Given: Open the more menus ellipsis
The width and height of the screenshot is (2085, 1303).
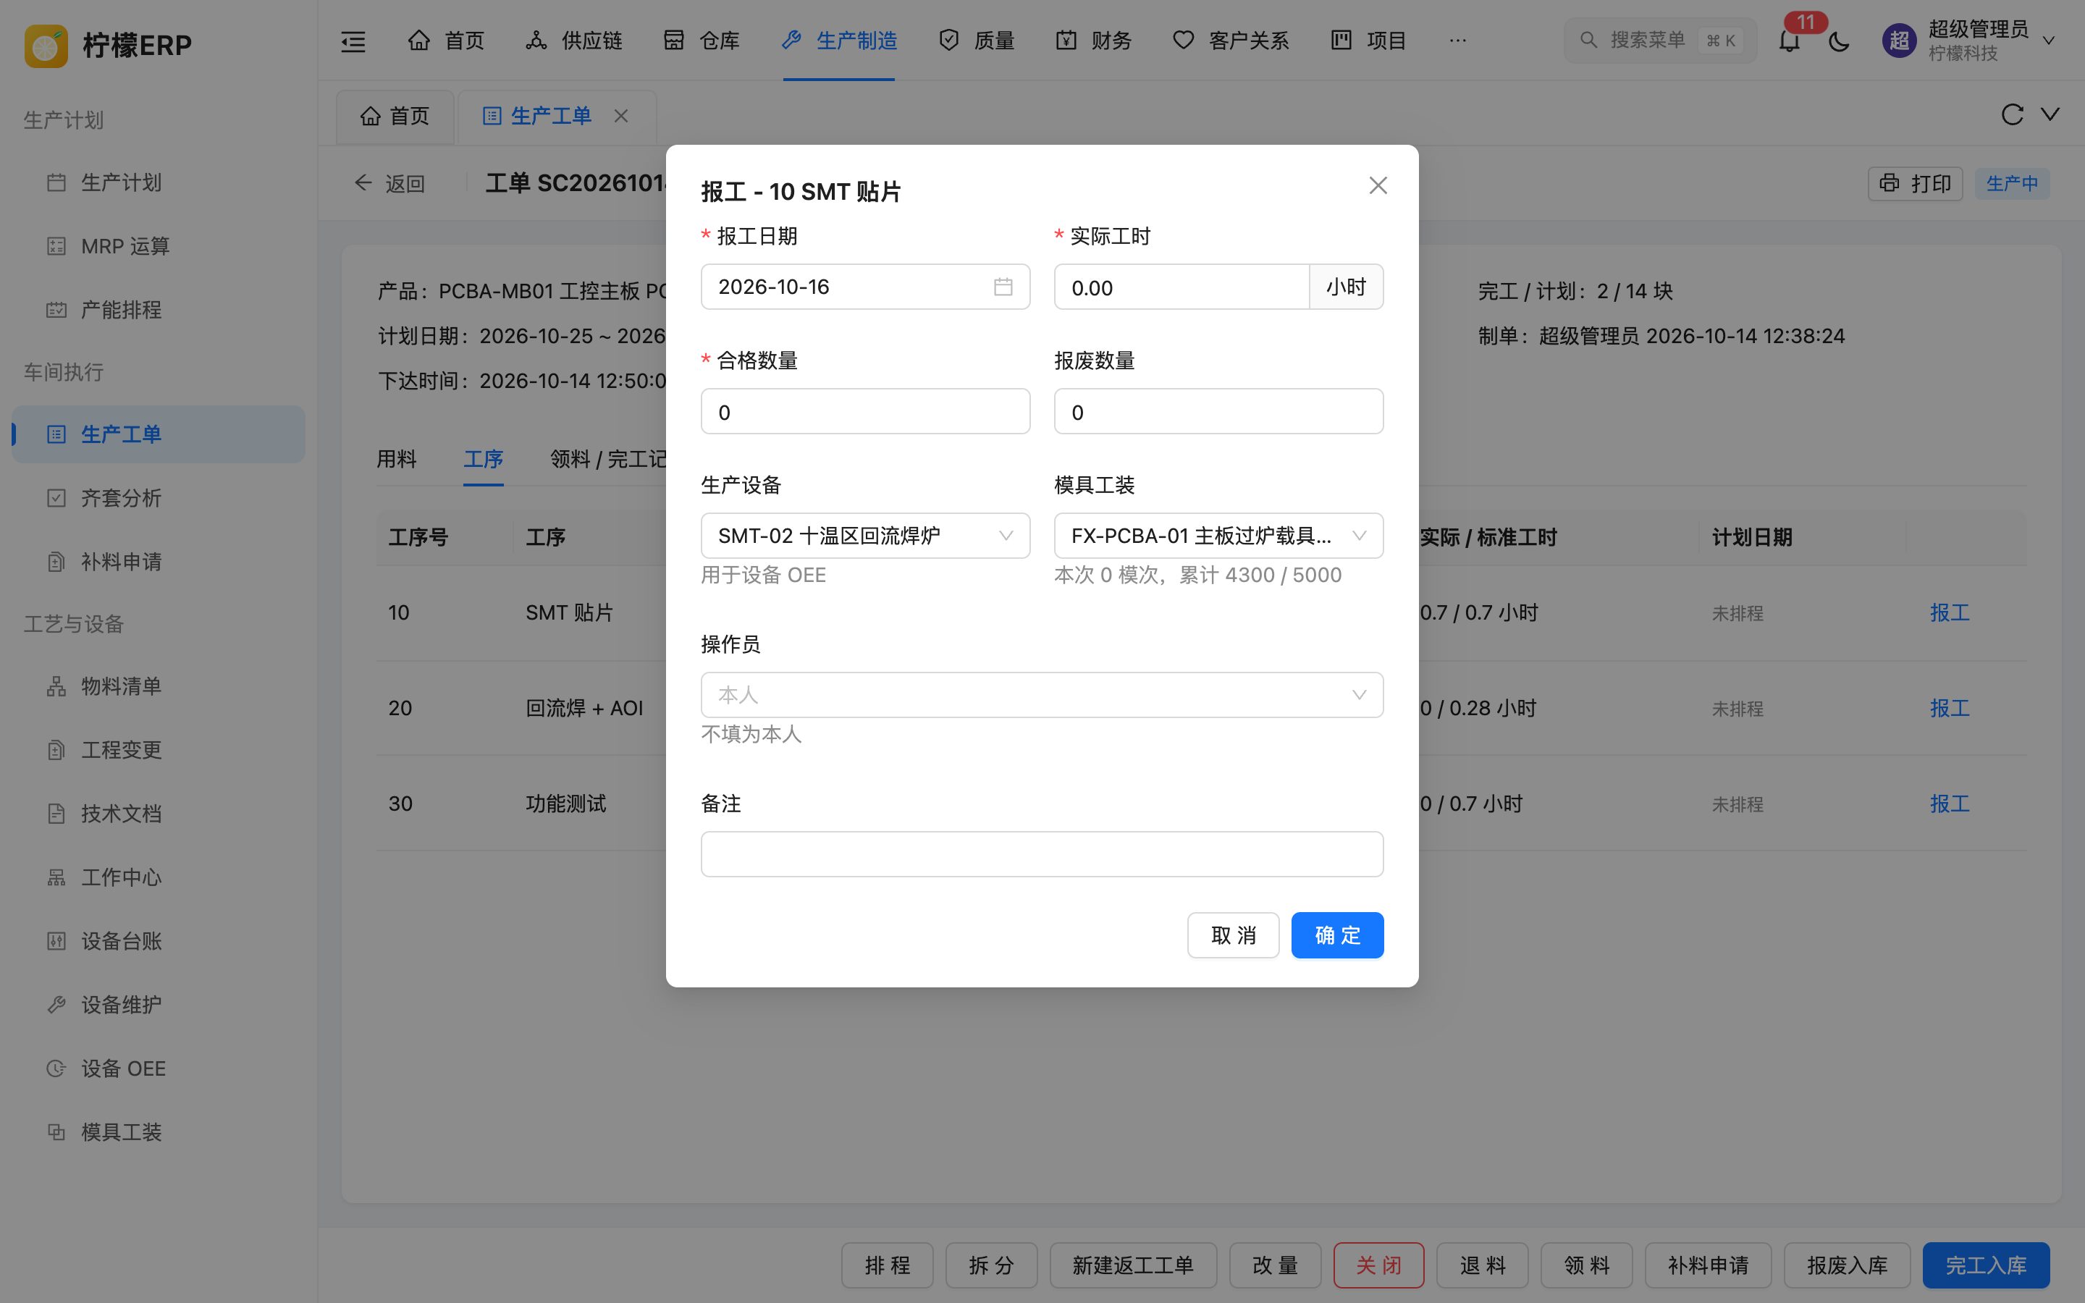Looking at the screenshot, I should 1457,41.
